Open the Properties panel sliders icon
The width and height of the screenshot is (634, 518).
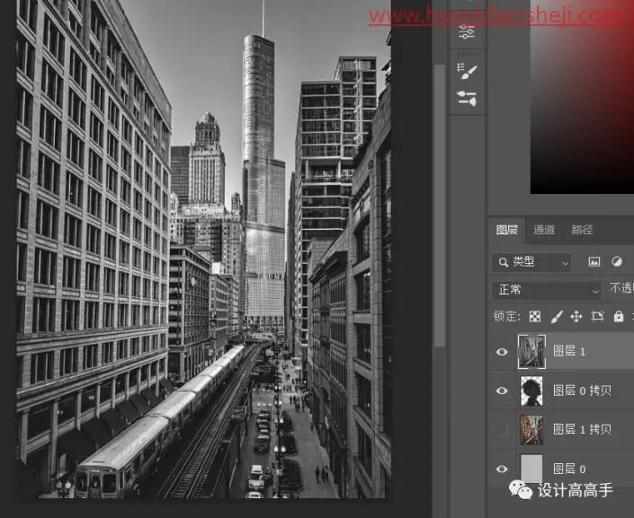[467, 32]
